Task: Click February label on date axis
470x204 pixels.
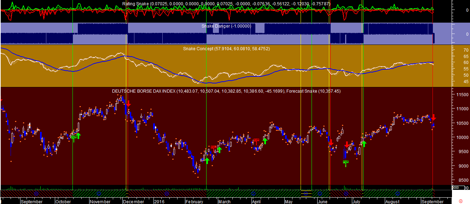Action: [x=194, y=202]
